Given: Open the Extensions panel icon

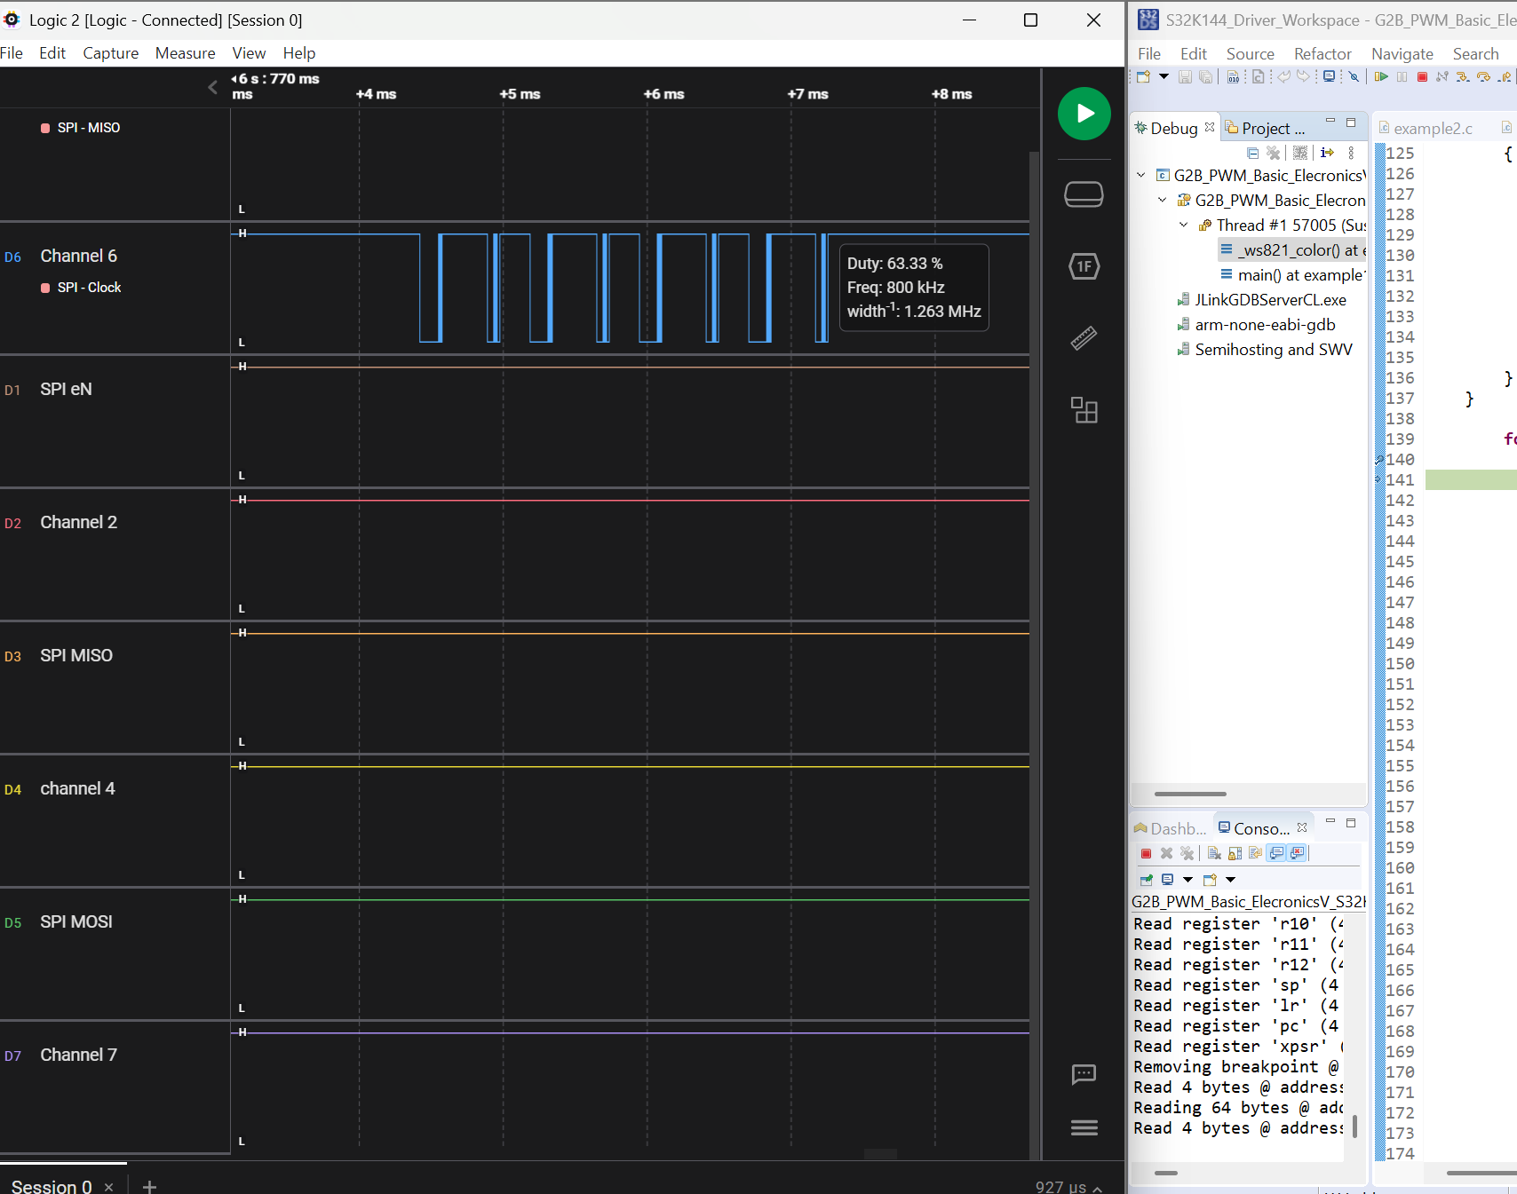Looking at the screenshot, I should 1084,410.
